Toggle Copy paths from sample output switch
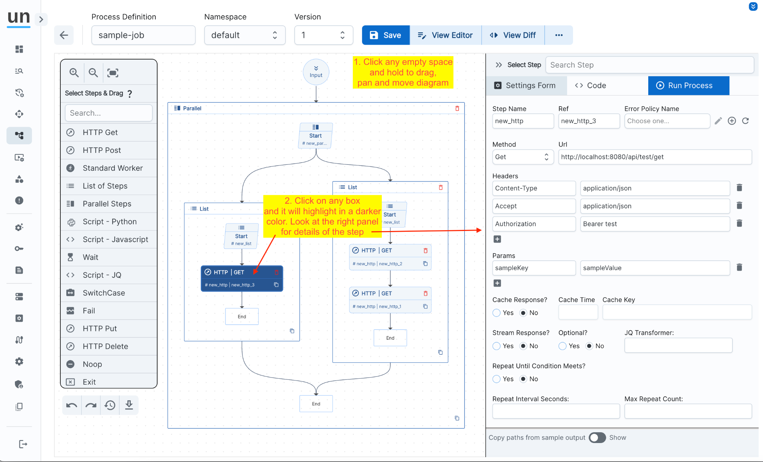 tap(597, 437)
